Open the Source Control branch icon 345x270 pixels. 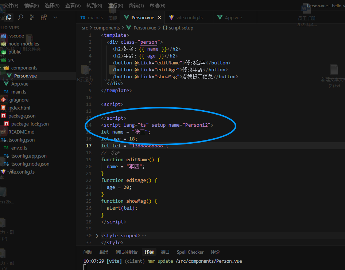pos(32,17)
